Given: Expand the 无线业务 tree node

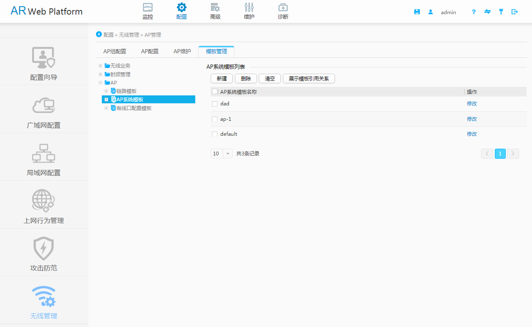Looking at the screenshot, I should point(100,65).
